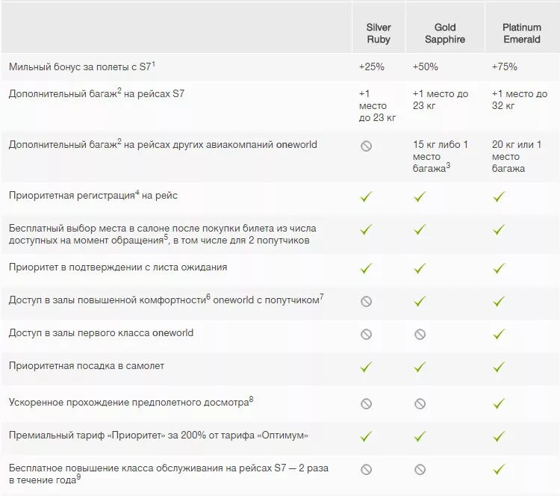
Task: Select the Gold Sapphire column header
Action: tap(445, 33)
